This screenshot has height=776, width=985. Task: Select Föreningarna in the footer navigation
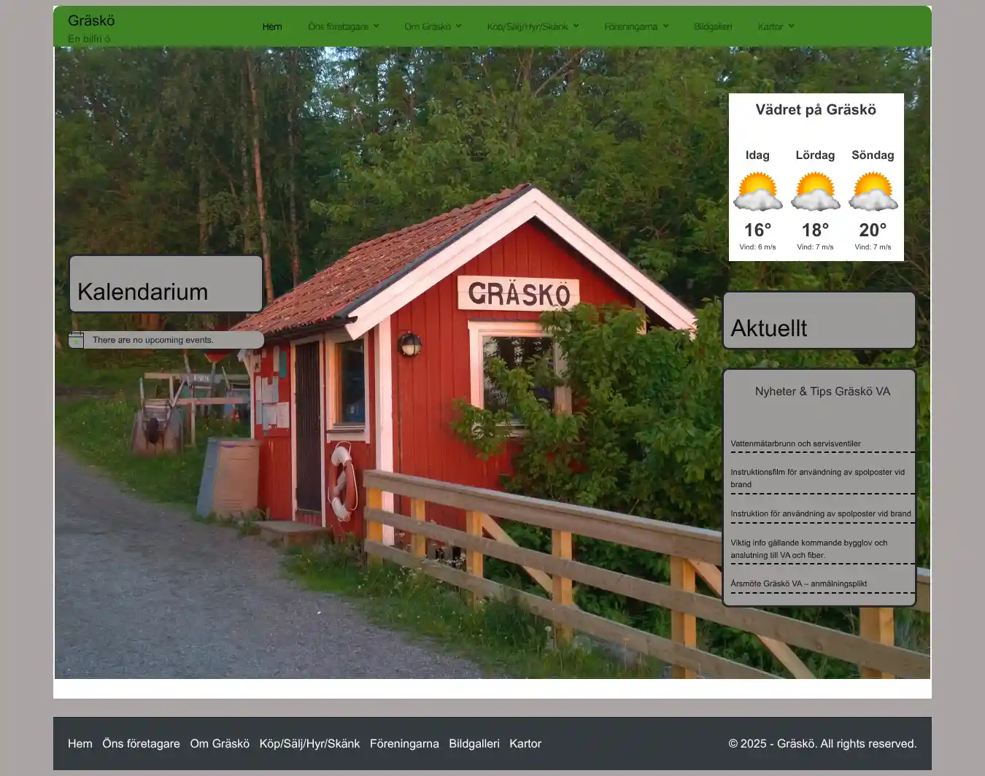[404, 743]
